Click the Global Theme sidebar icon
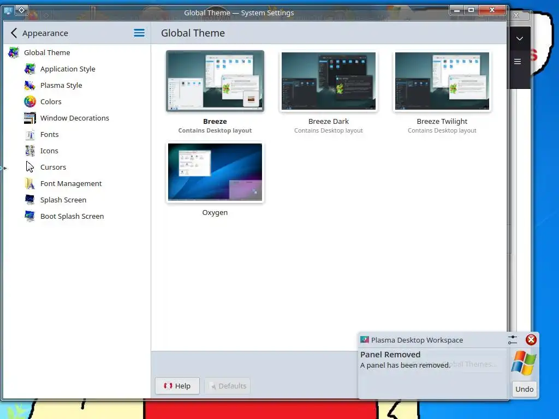Image resolution: width=559 pixels, height=419 pixels. coord(14,52)
